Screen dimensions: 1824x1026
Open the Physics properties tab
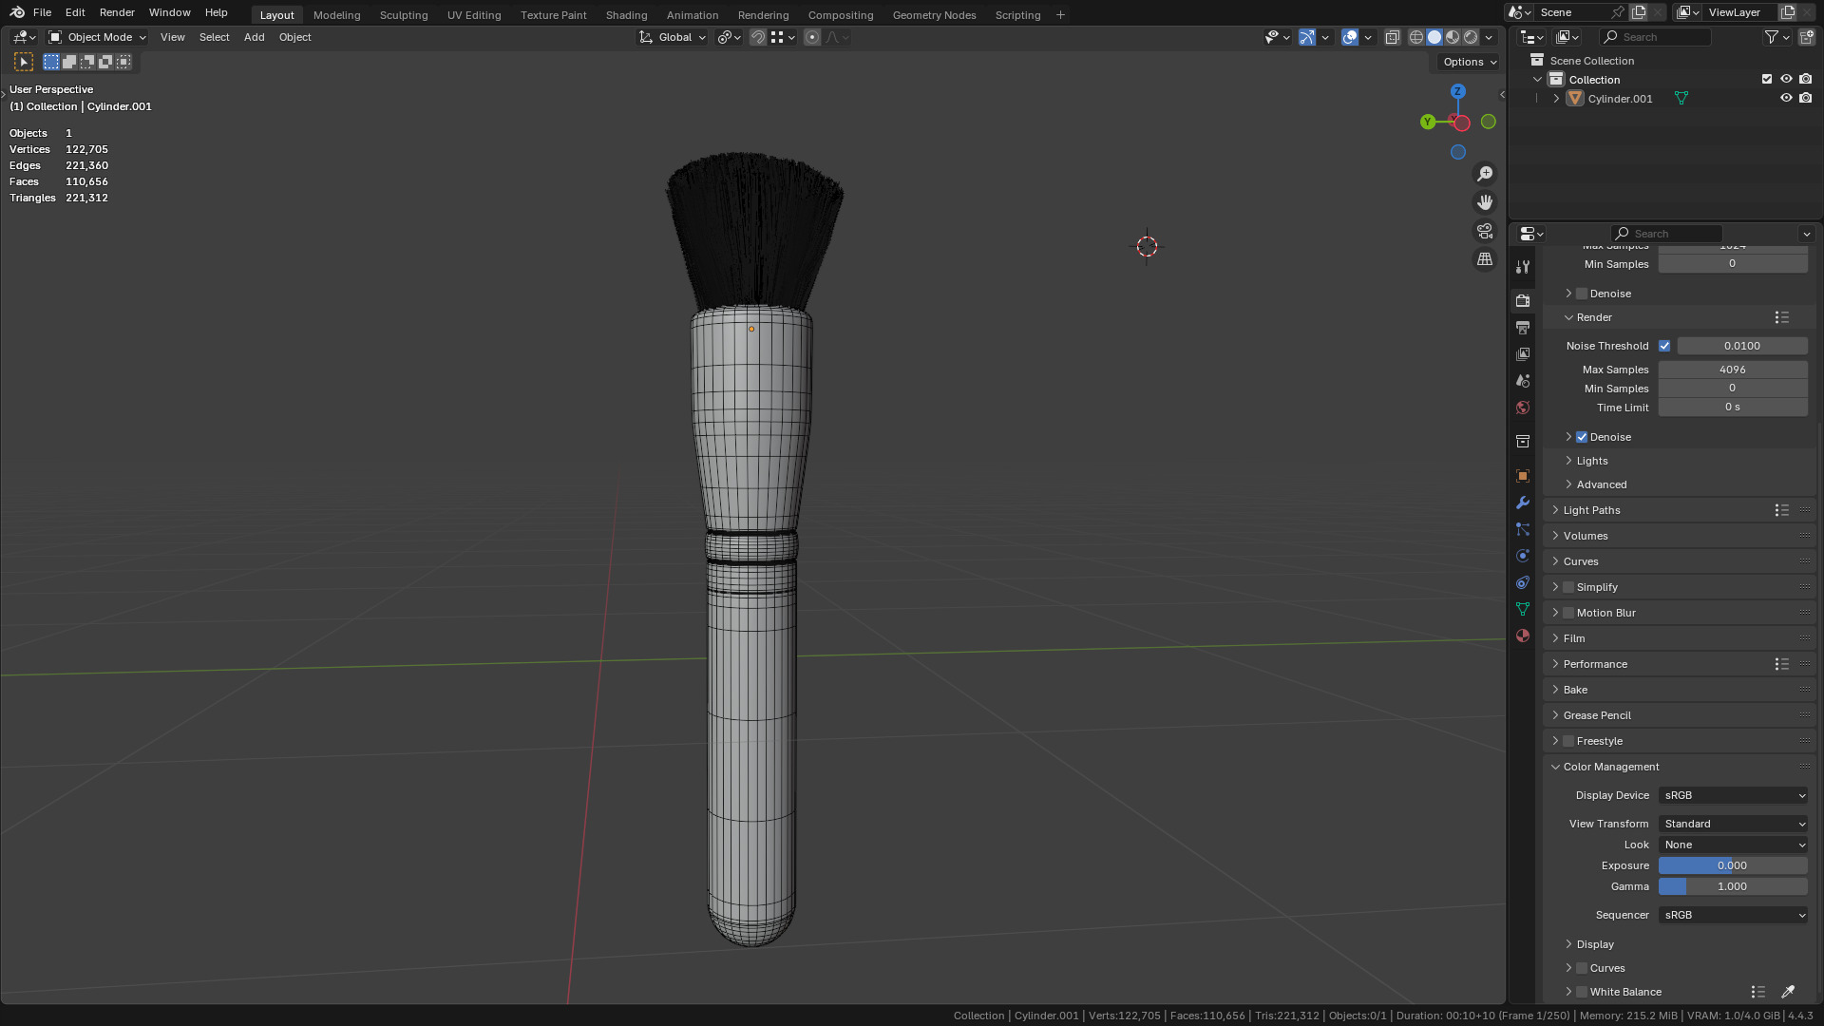(x=1523, y=556)
